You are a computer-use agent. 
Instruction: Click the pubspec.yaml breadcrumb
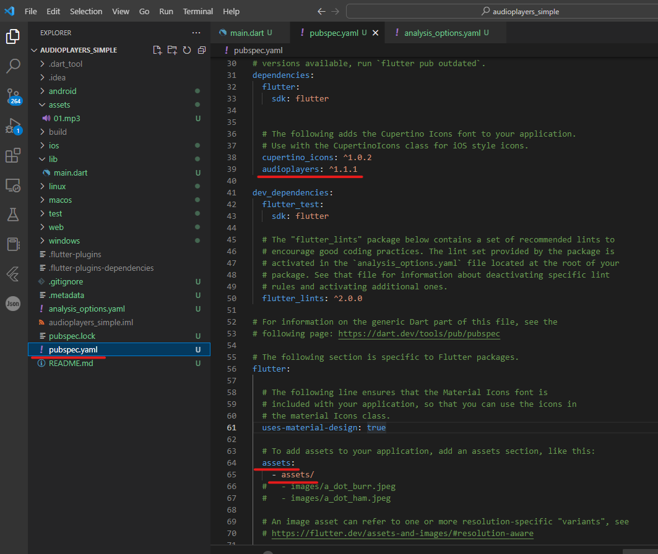point(258,50)
